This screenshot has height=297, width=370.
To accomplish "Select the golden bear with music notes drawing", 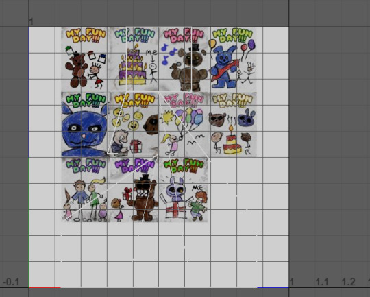I will pyautogui.click(x=184, y=59).
